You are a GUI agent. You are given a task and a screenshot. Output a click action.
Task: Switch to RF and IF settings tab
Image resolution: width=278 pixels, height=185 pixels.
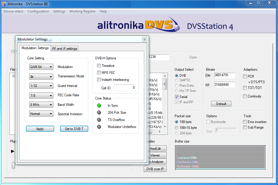[65, 49]
